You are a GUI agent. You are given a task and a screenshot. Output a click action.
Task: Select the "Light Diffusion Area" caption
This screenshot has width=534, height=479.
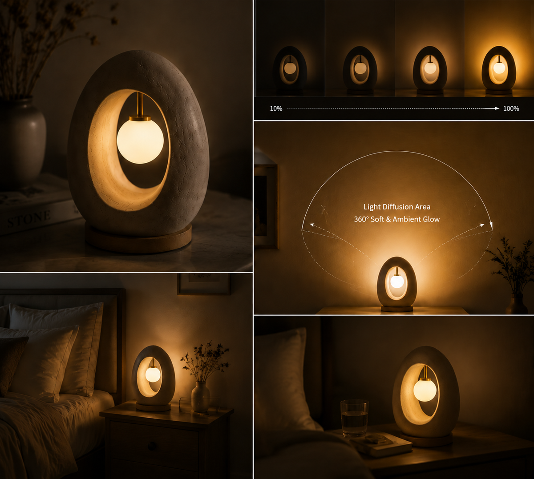397,207
